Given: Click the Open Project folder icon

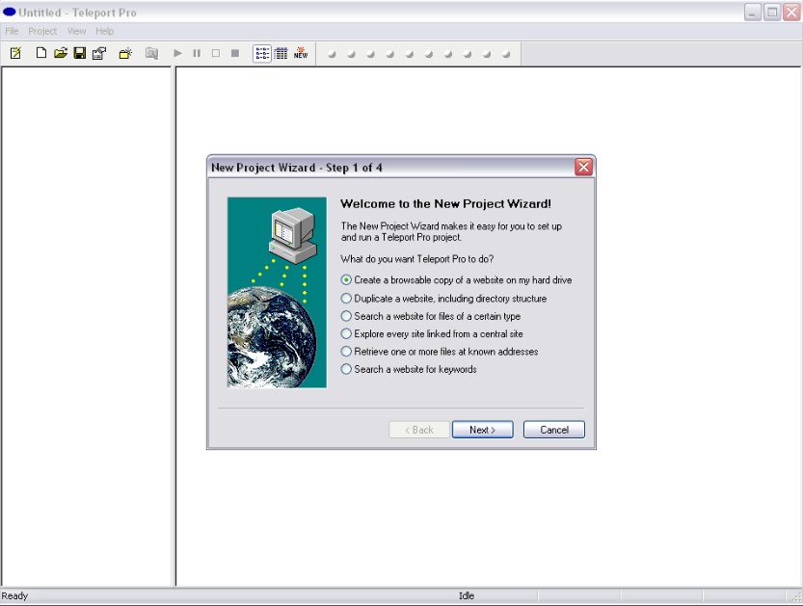Looking at the screenshot, I should [x=61, y=53].
